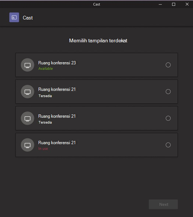The height and width of the screenshot is (217, 193).
Task: Choose the radio button in the third display row
Action: pos(168,118)
